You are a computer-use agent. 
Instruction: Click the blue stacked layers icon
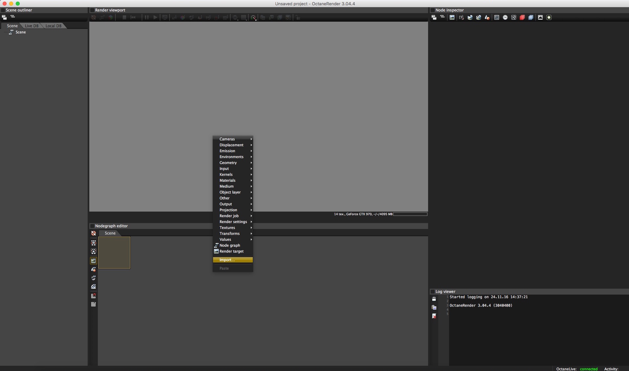[x=531, y=17]
